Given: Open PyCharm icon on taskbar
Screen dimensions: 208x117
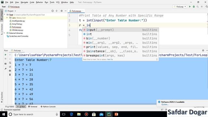Looking at the screenshot, I should click(109, 114).
